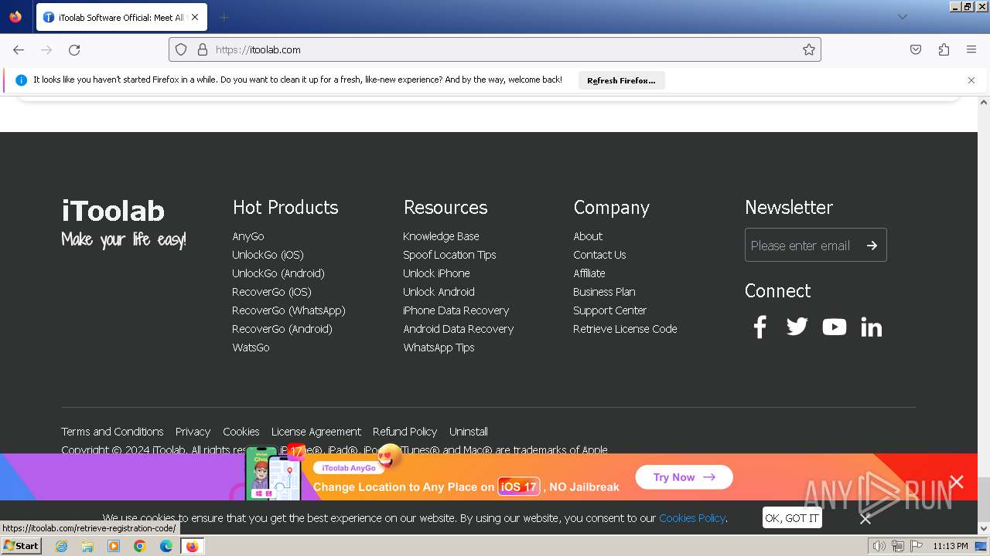Submit newsletter email arrow button
This screenshot has height=556, width=990.
pos(872,246)
